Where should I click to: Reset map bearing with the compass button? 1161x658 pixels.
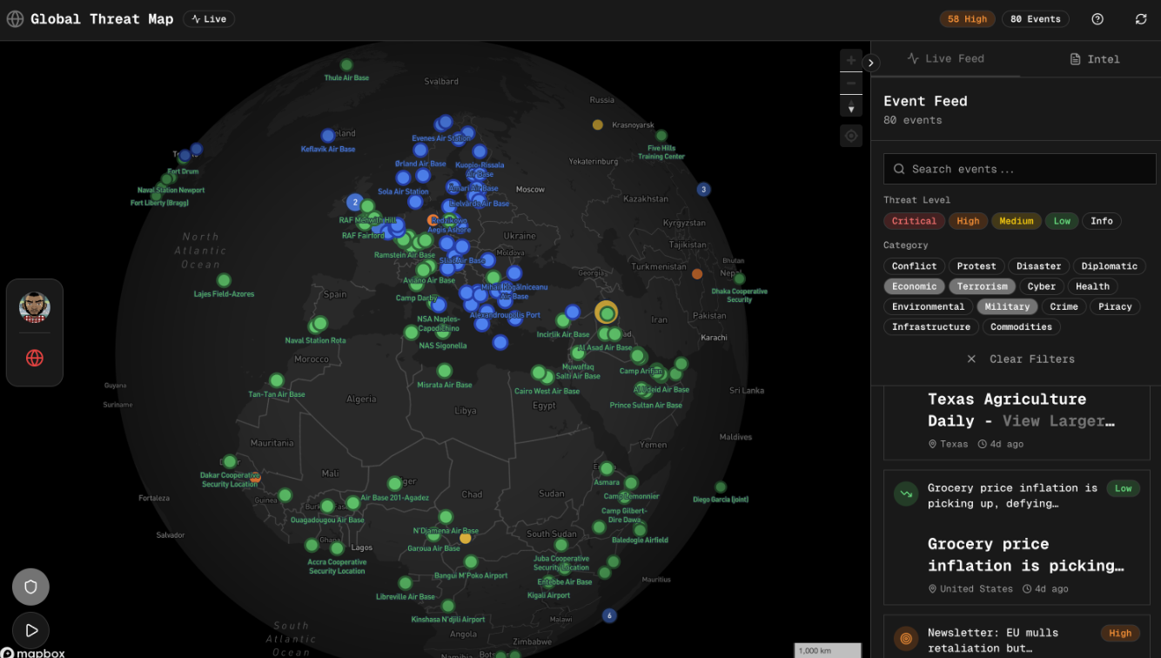click(x=851, y=106)
